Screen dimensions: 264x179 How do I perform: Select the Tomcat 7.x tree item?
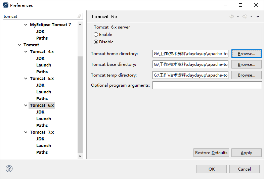(42, 132)
